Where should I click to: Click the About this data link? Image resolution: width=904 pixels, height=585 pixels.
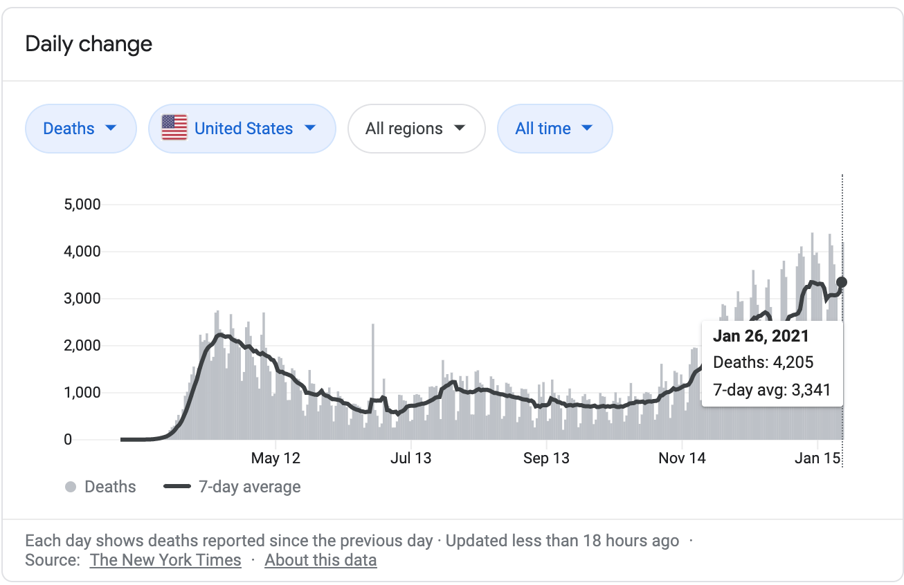(x=320, y=560)
